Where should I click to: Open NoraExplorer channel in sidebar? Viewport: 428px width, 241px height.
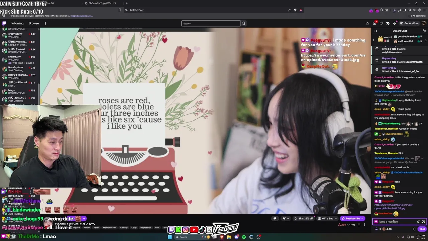point(19,69)
